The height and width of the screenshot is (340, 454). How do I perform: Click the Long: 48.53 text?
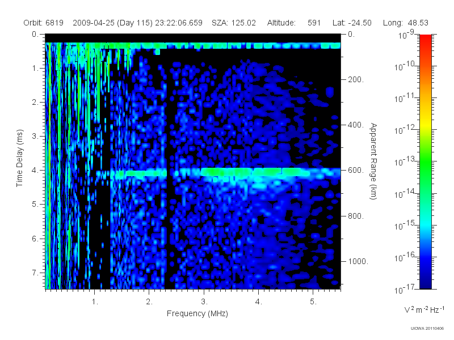pos(405,23)
